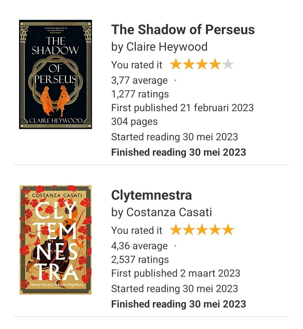Screen dimensions: 303x329
Task: Visit author Costanza Casati's page
Action: 169,212
